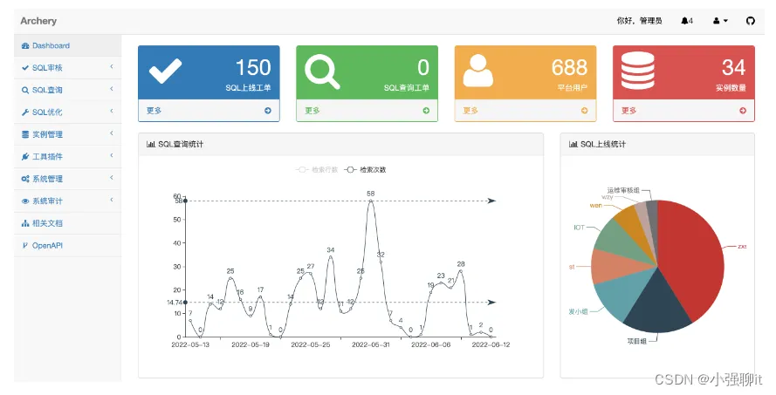The height and width of the screenshot is (395, 776).
Task: Click the Dashboard gauge sidebar icon
Action: coord(25,45)
